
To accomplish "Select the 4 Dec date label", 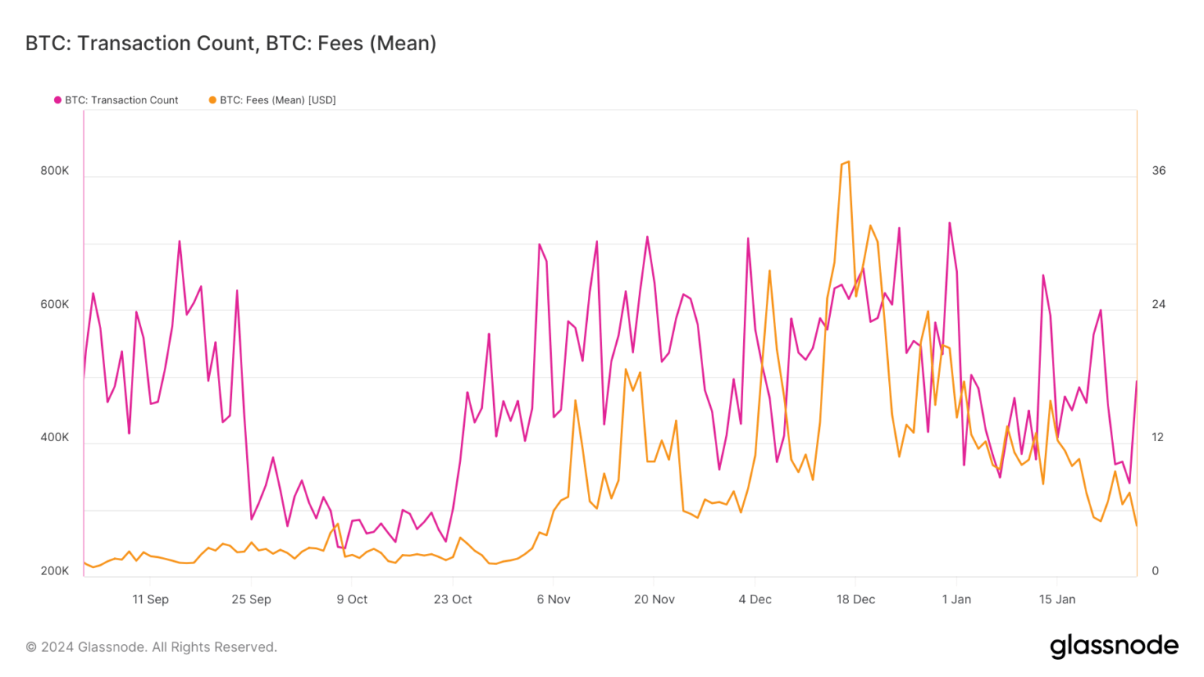I will click(755, 599).
